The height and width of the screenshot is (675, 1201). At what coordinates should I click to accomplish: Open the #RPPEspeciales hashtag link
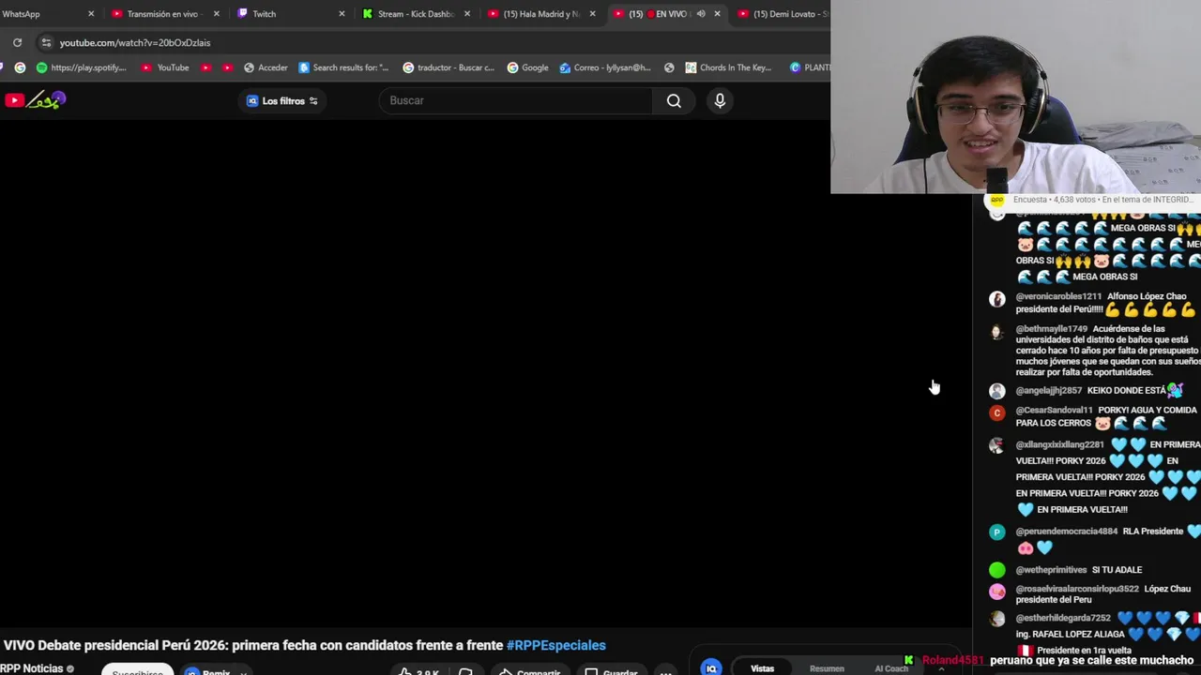tap(555, 645)
